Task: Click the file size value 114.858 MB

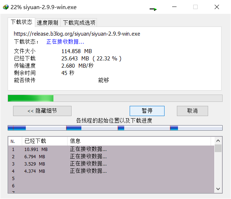Action: 77,51
